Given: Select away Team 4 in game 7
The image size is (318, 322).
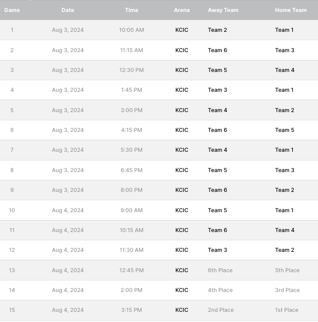Looking at the screenshot, I should pyautogui.click(x=217, y=150).
